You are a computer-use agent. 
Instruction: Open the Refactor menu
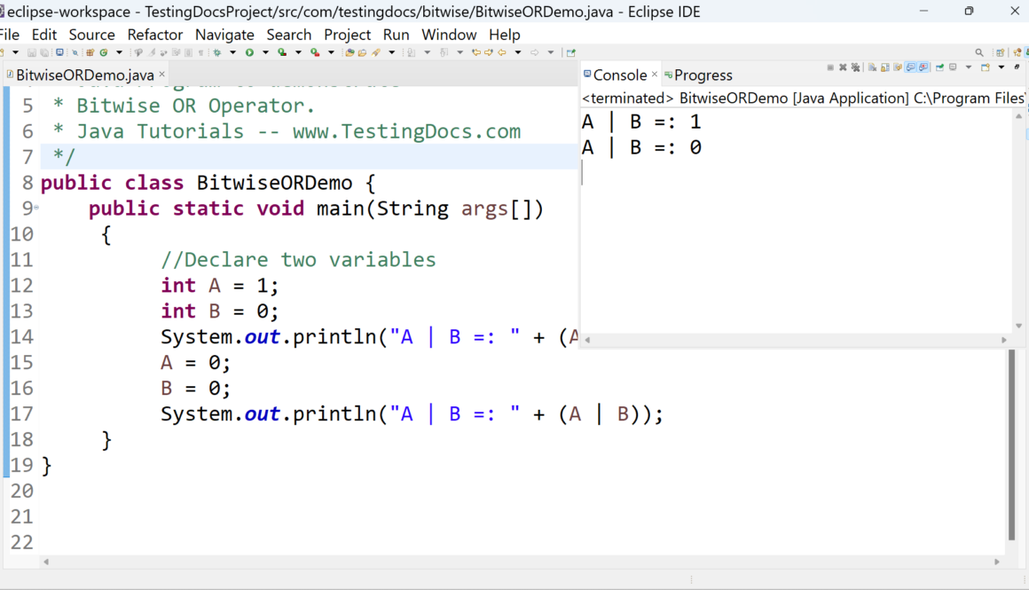pyautogui.click(x=154, y=35)
